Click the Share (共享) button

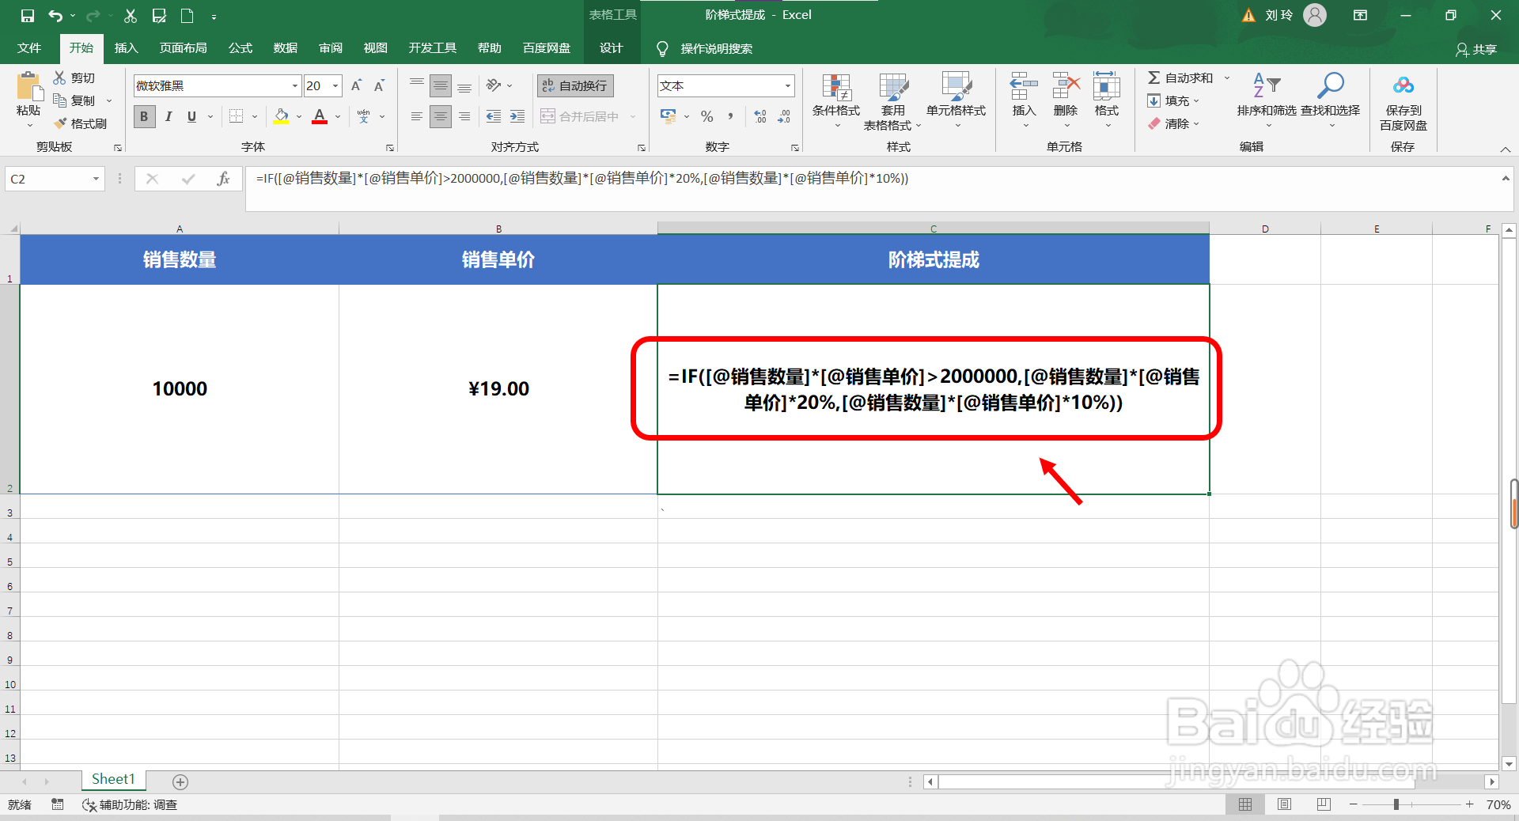pyautogui.click(x=1476, y=49)
